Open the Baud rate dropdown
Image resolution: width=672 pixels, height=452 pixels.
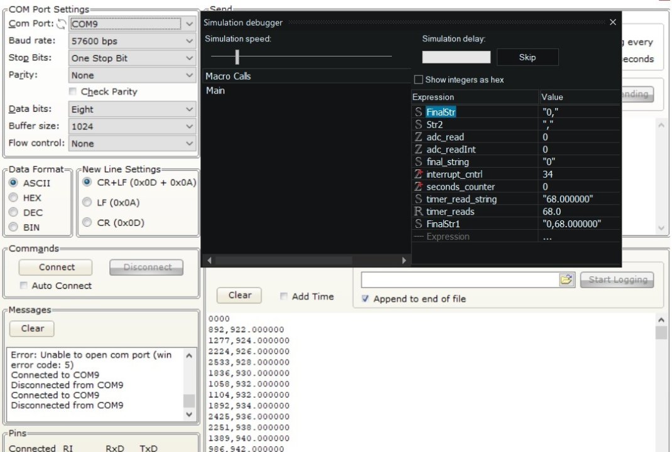tap(133, 41)
